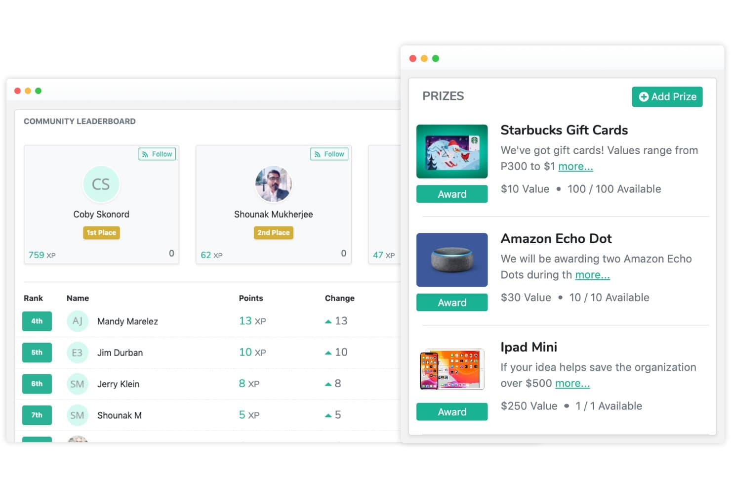
Task: Click Coby Skonord's CS avatar
Action: point(101,184)
